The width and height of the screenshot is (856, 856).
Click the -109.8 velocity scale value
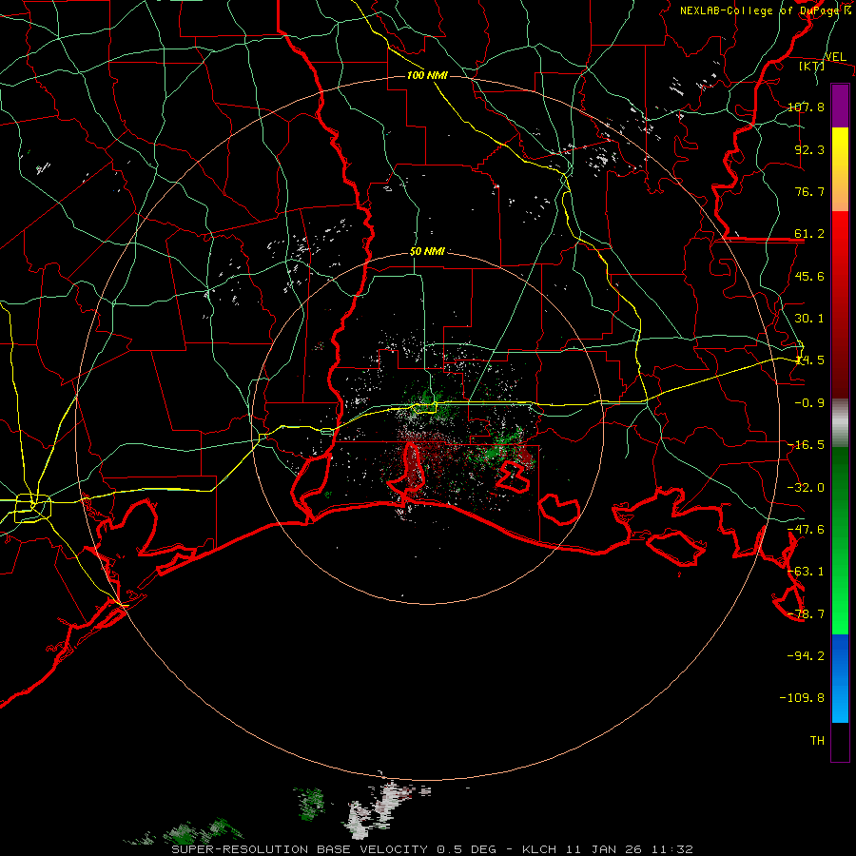[x=802, y=698]
